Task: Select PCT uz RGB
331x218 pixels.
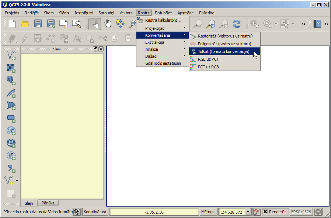Action: tap(224, 67)
